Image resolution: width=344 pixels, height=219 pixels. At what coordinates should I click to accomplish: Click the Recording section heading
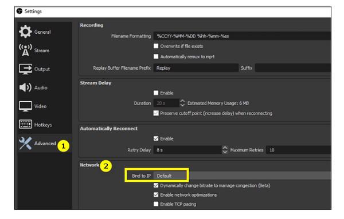tap(92, 25)
